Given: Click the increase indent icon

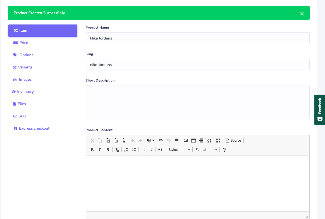Looking at the screenshot, I should [151, 150].
